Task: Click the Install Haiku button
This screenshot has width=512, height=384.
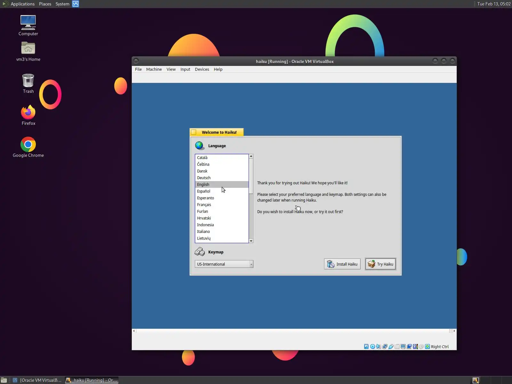Action: [x=342, y=264]
